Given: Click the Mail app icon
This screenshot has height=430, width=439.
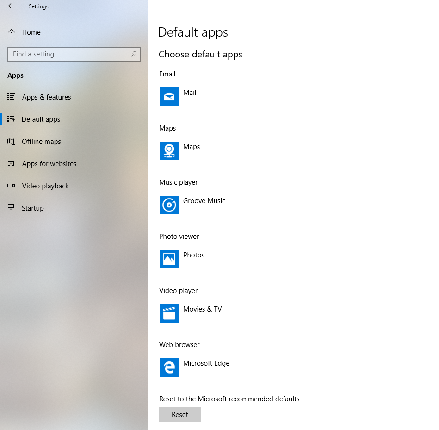Looking at the screenshot, I should click(169, 97).
